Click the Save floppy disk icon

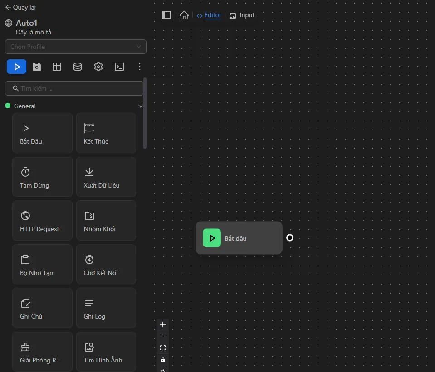(x=37, y=67)
